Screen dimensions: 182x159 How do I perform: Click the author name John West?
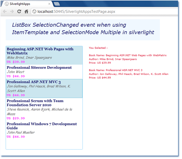(x=16, y=72)
